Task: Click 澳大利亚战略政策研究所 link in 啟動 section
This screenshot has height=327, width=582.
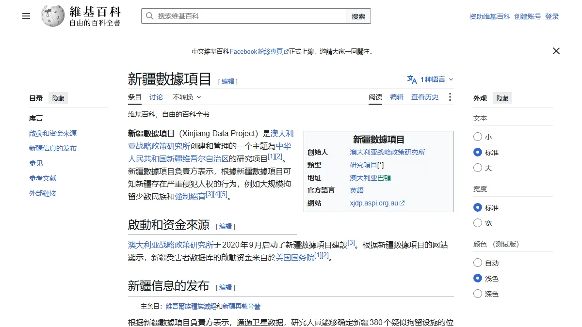Action: click(x=171, y=245)
